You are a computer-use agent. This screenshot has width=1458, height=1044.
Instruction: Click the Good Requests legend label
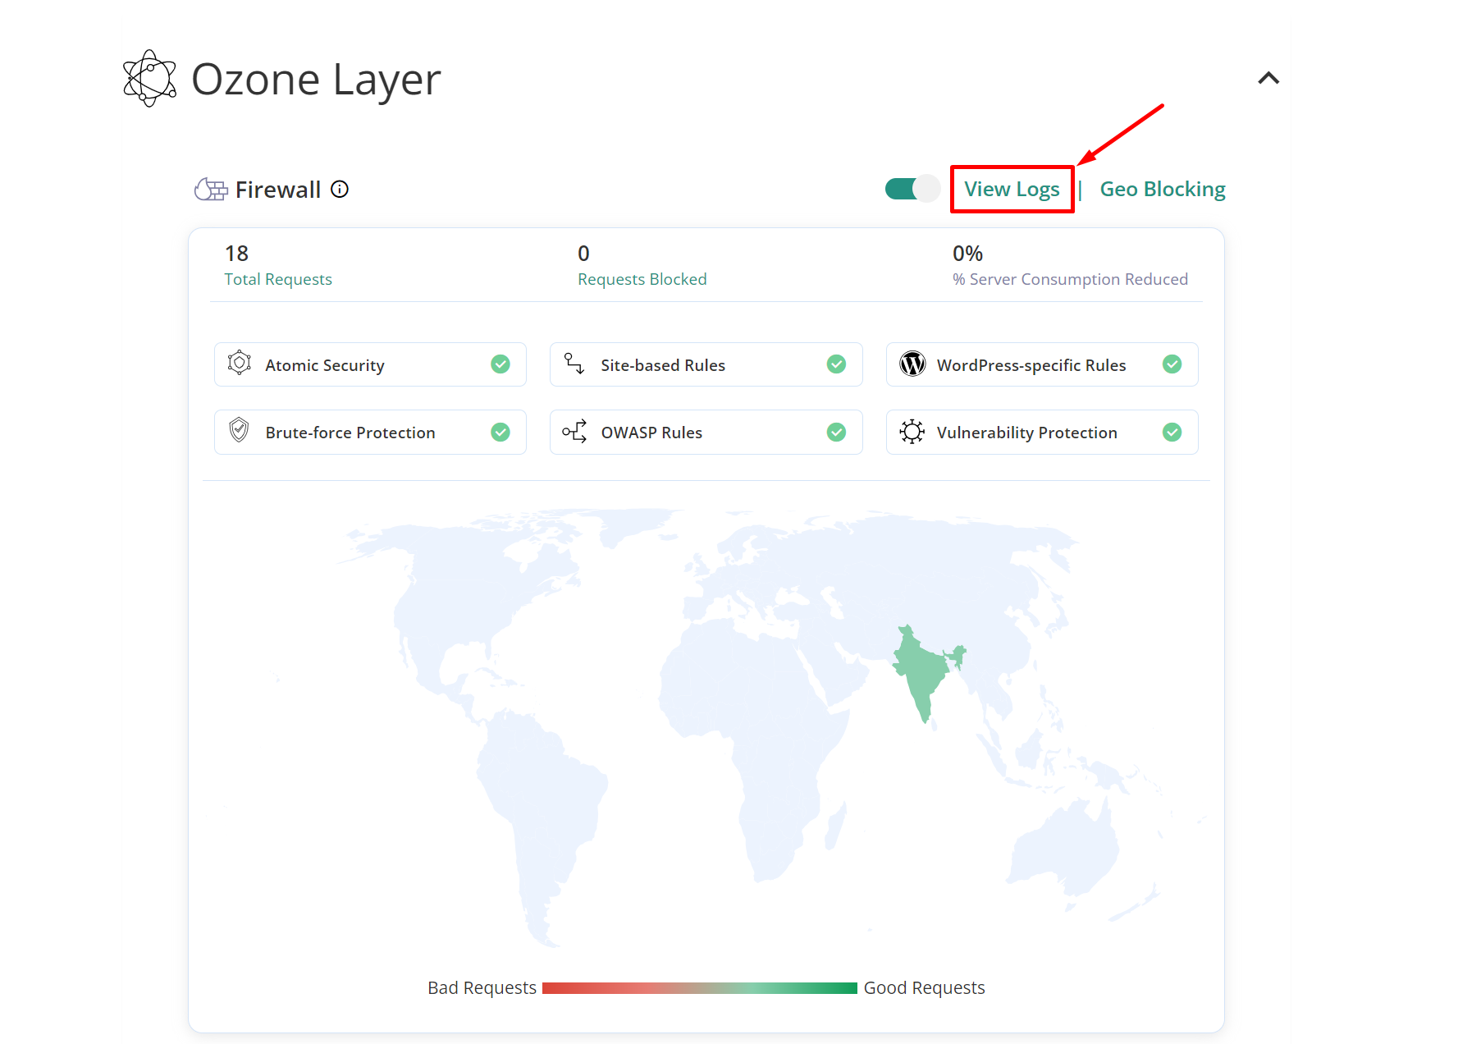924,988
